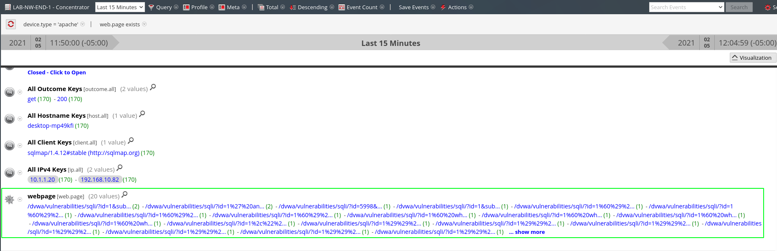The image size is (777, 251).
Task: Click the centered Last 15 Minutes timeline title
Action: [391, 43]
